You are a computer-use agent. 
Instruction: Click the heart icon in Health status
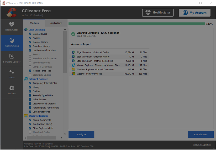[x=148, y=13]
